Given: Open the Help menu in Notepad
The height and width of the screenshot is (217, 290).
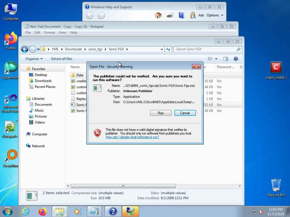Looking at the screenshot, I should pos(73,32).
